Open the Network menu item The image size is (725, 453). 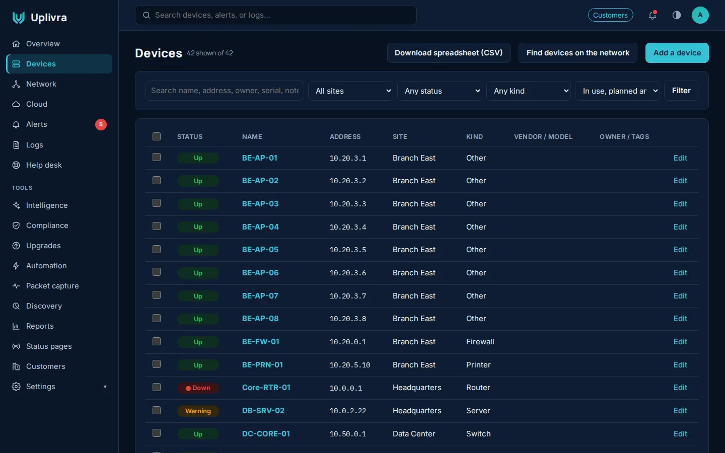click(x=59, y=84)
